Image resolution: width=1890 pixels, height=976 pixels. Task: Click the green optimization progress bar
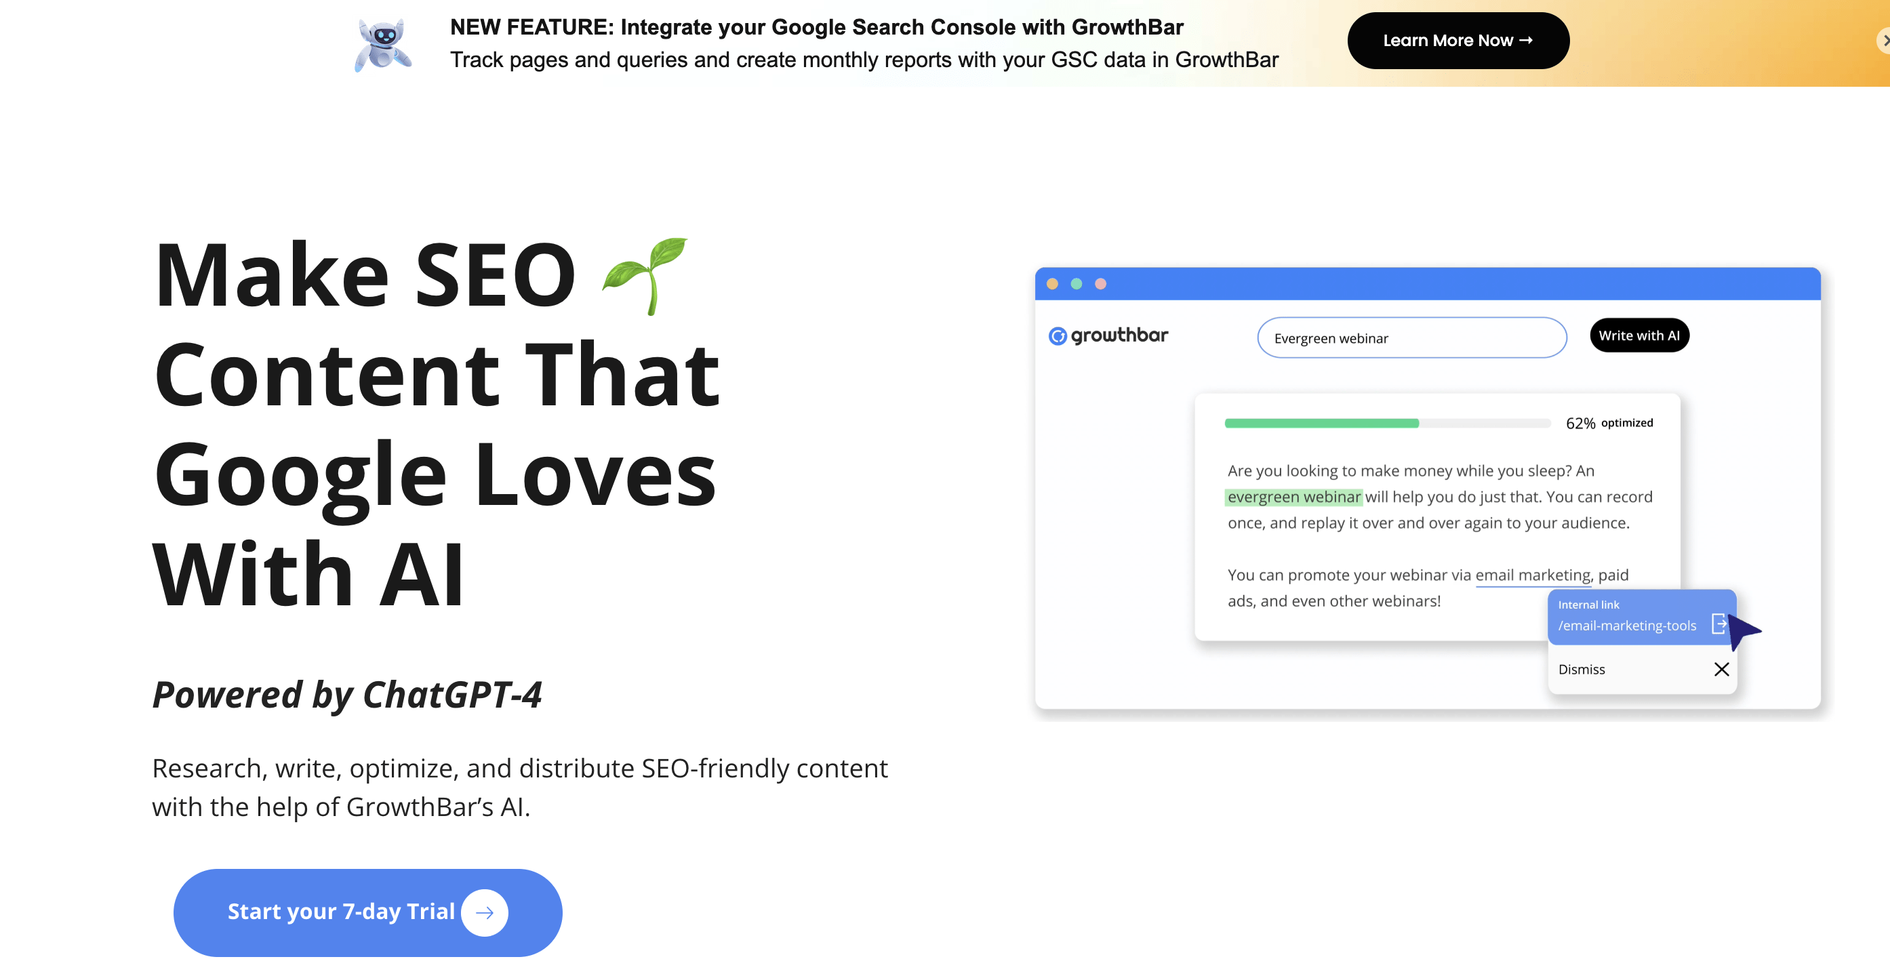pos(1323,422)
